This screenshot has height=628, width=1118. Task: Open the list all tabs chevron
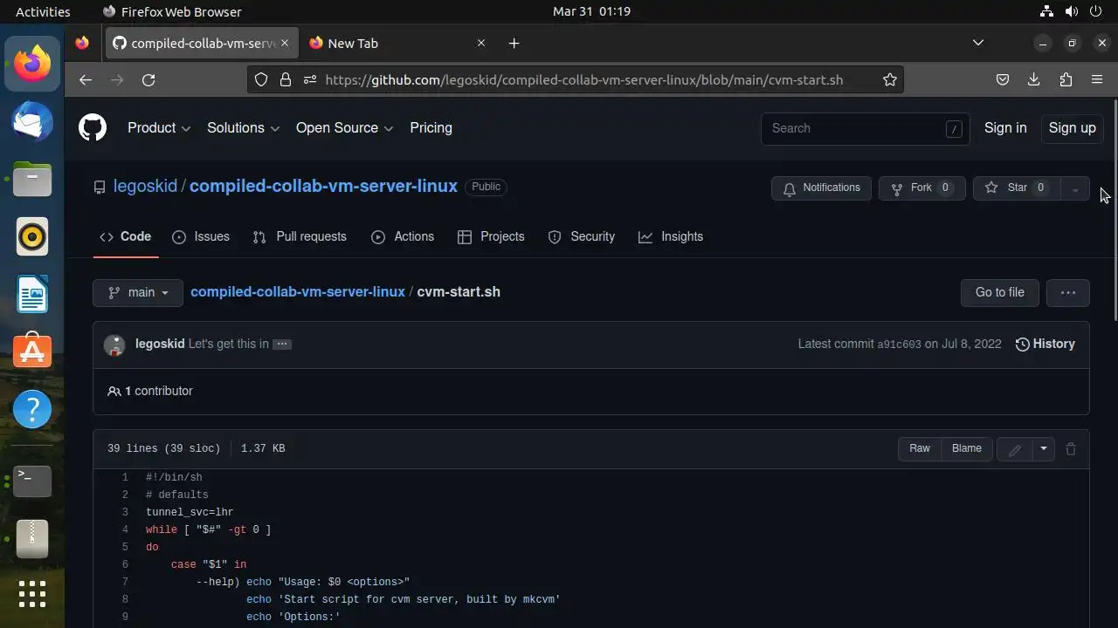978,43
